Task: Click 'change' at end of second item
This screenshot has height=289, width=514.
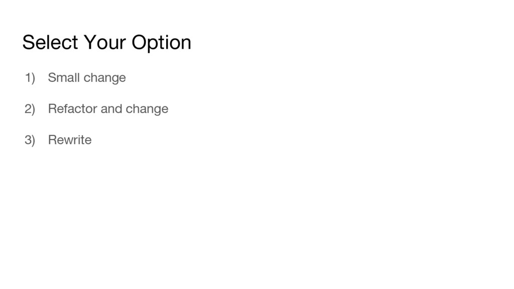Action: 147,109
